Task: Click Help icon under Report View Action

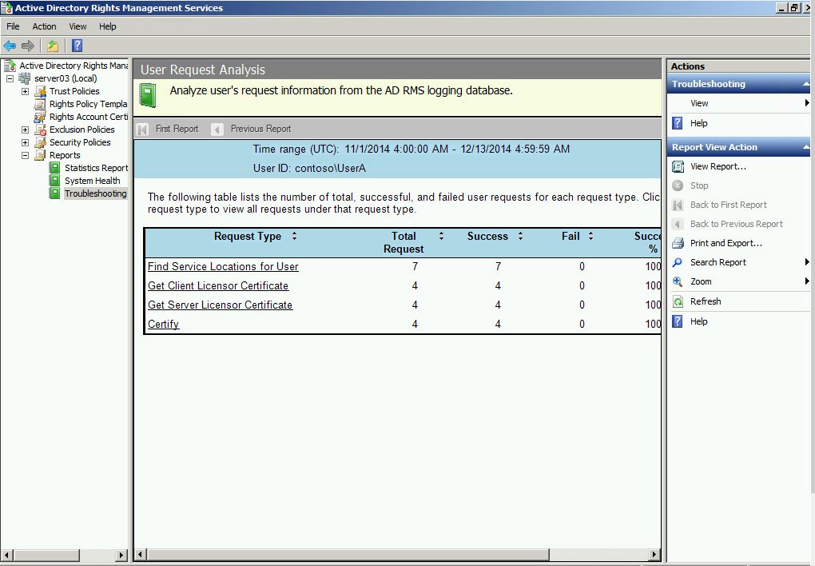Action: [678, 321]
